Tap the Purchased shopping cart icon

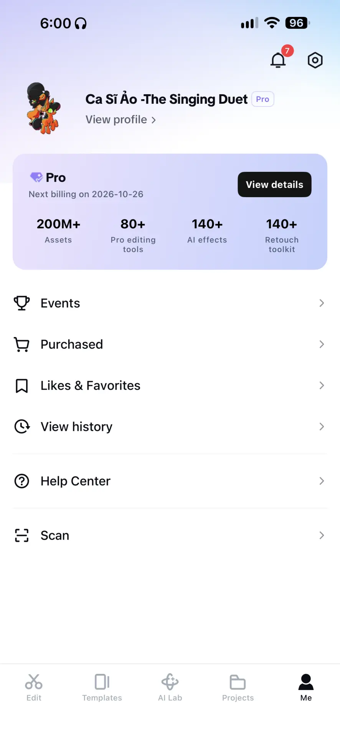[x=22, y=344]
